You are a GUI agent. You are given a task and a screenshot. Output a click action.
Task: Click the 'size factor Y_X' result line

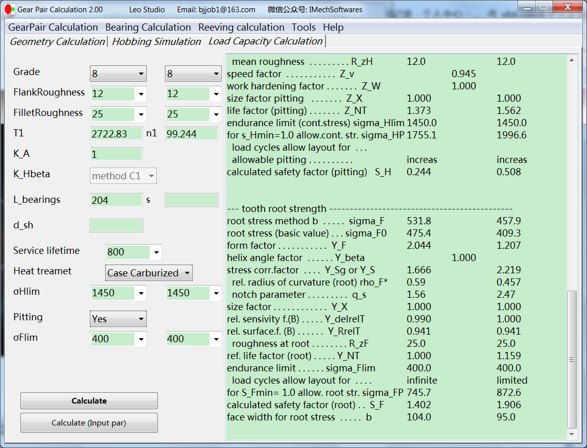(x=373, y=307)
